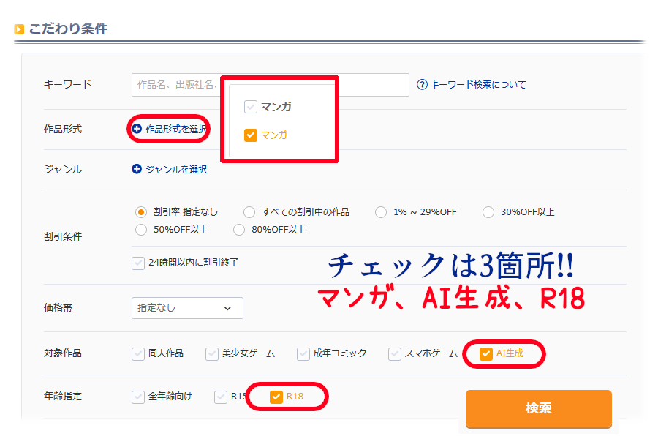The image size is (658, 439).
Task: Uncheck the checked orange マンガ checkbox
Action: click(x=251, y=135)
